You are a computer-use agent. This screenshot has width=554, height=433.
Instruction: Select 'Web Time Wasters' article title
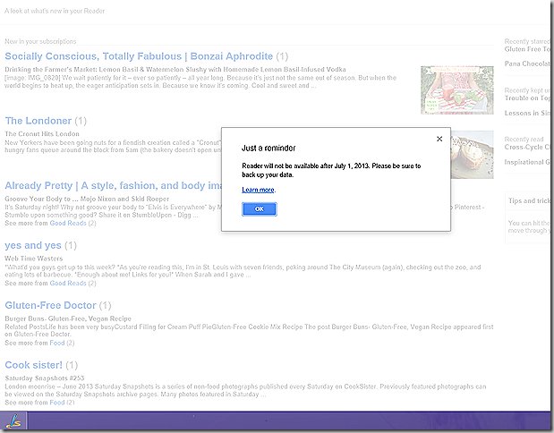[x=34, y=259]
